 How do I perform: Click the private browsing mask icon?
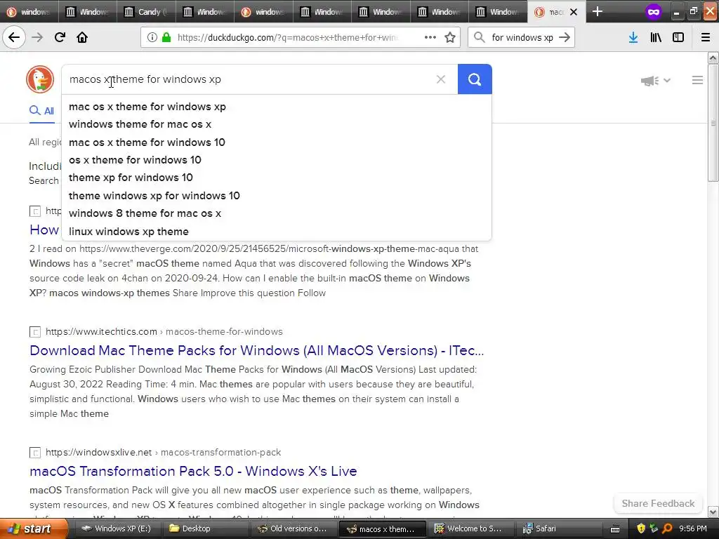pyautogui.click(x=654, y=12)
